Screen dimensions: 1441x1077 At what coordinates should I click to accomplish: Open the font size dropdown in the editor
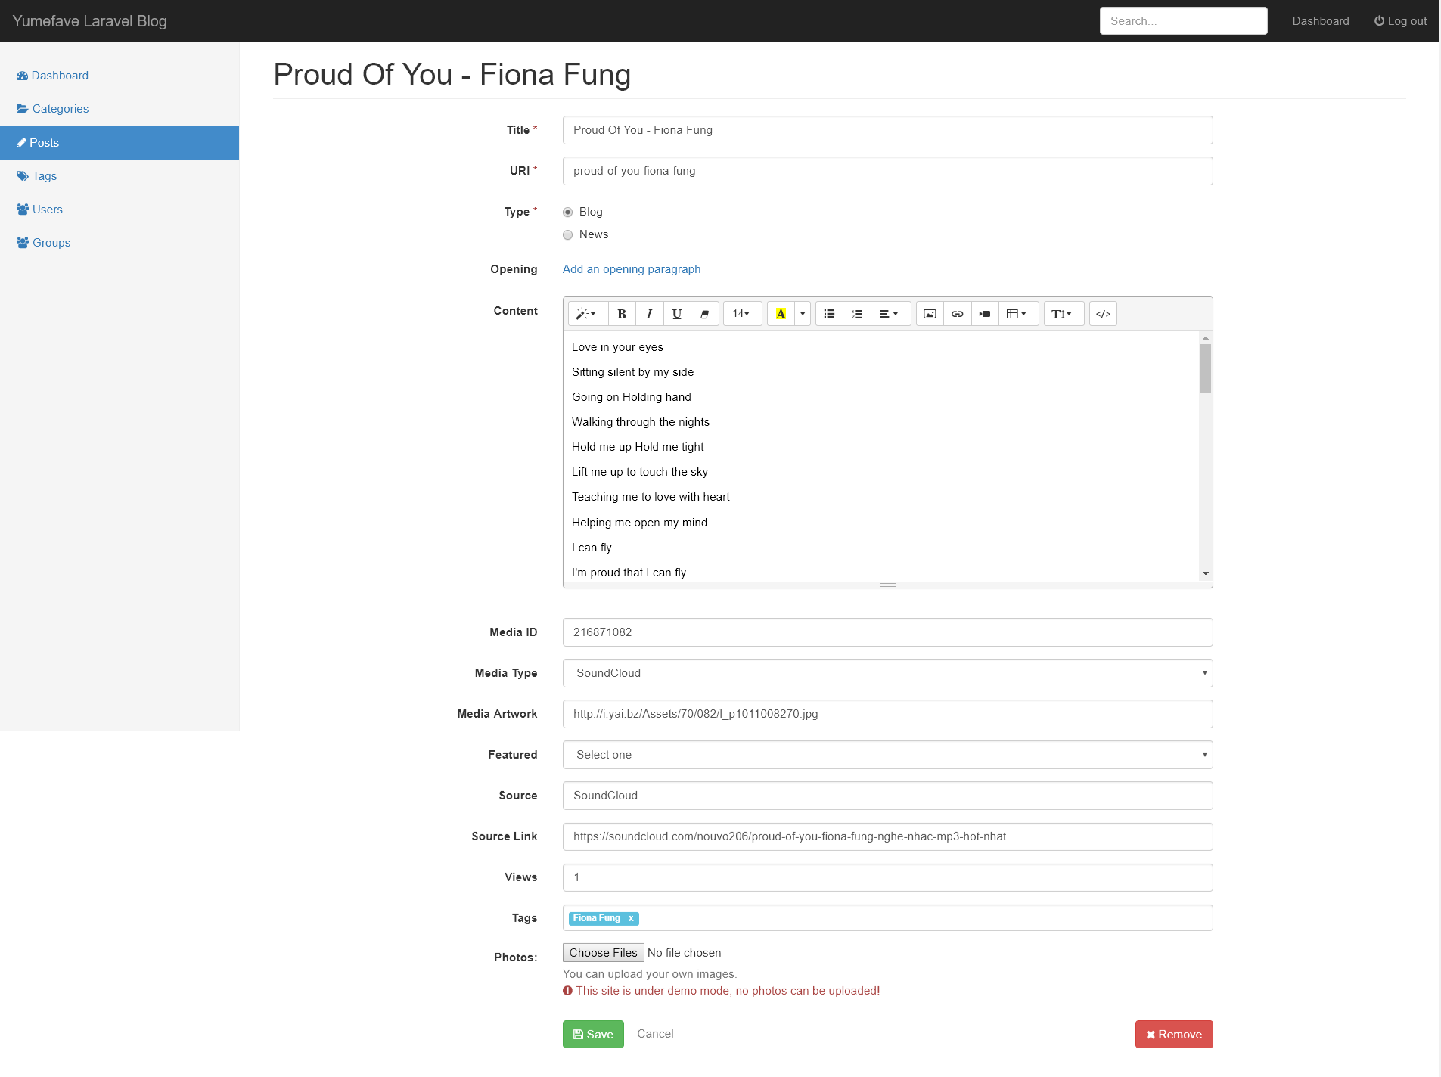(x=742, y=313)
